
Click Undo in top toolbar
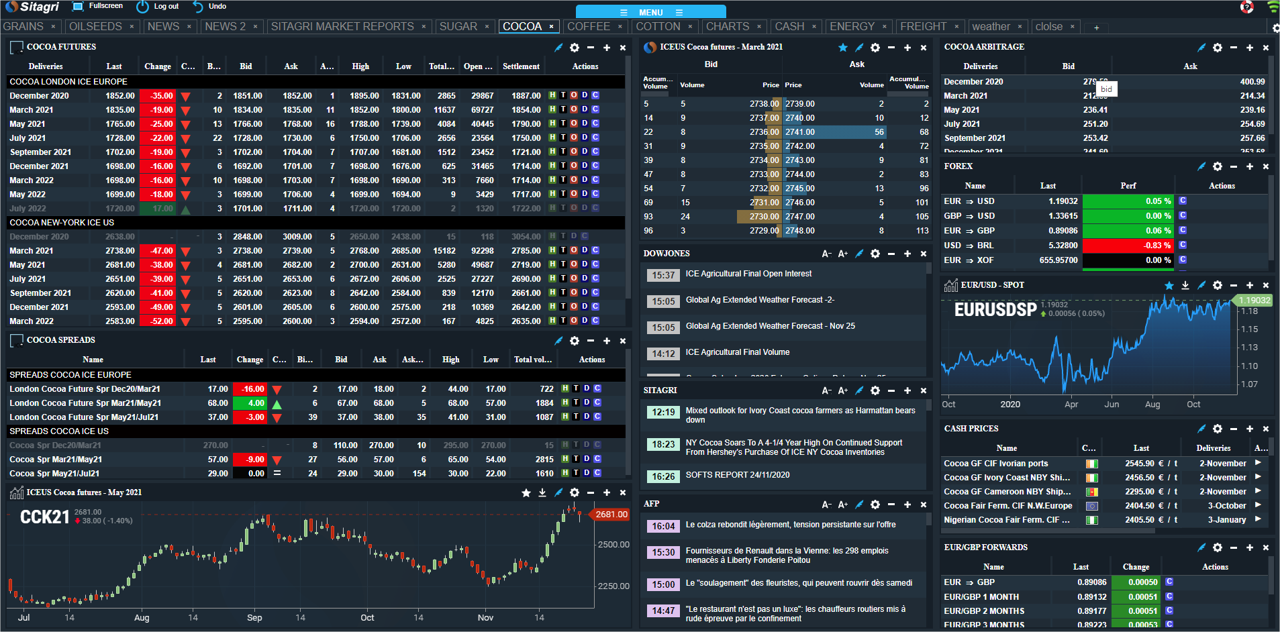pyautogui.click(x=209, y=6)
